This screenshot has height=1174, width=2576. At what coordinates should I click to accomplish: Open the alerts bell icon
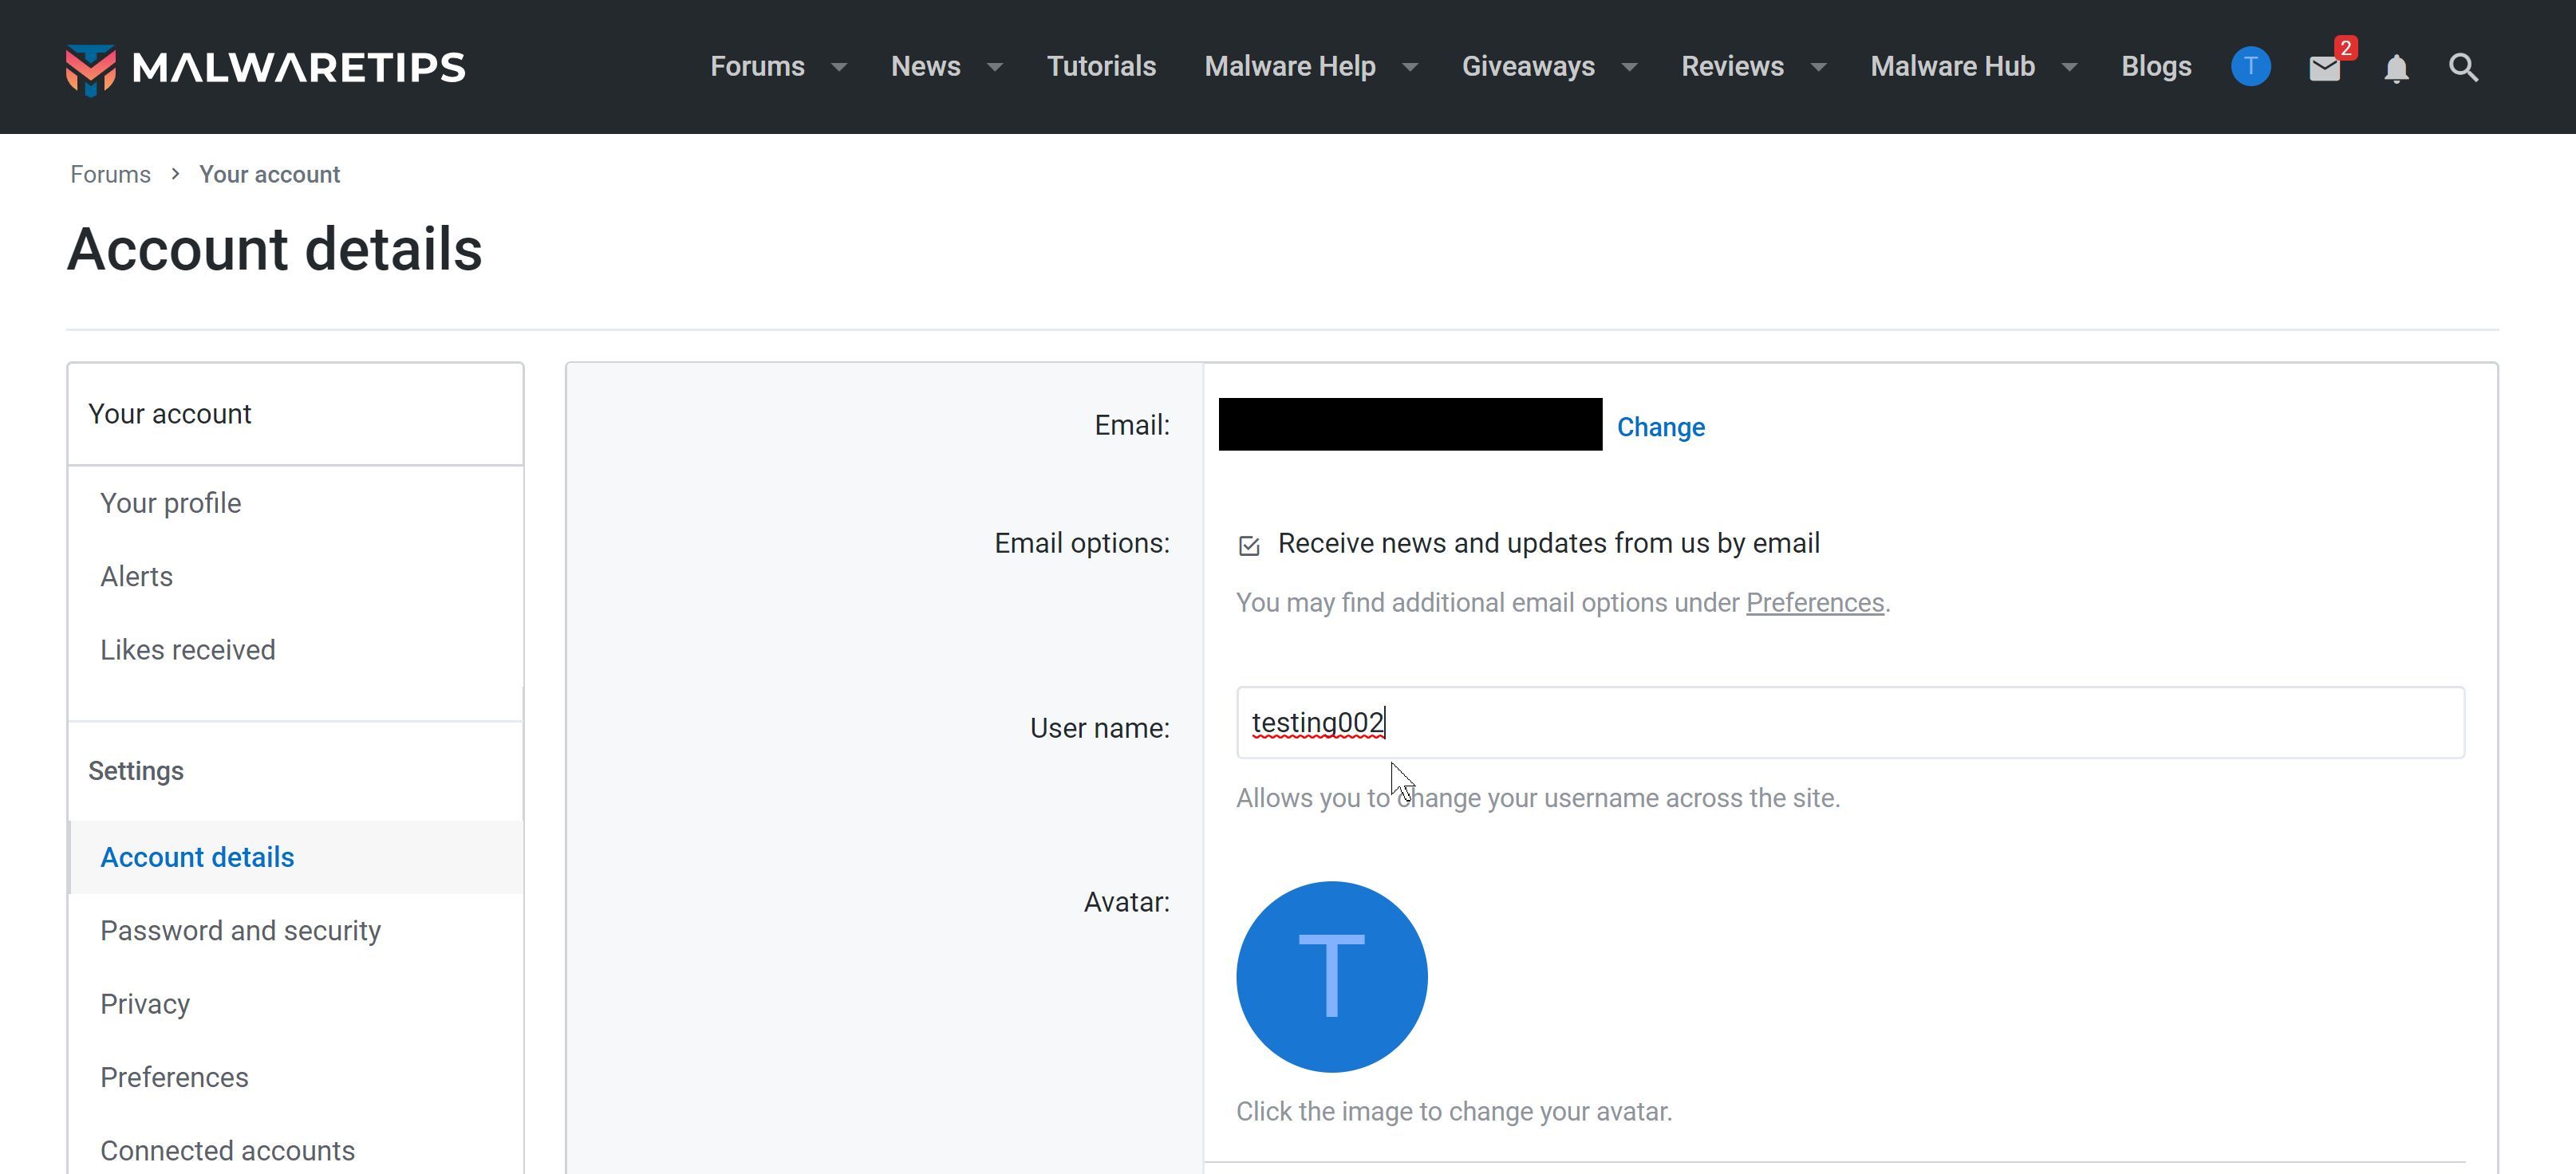[x=2396, y=68]
